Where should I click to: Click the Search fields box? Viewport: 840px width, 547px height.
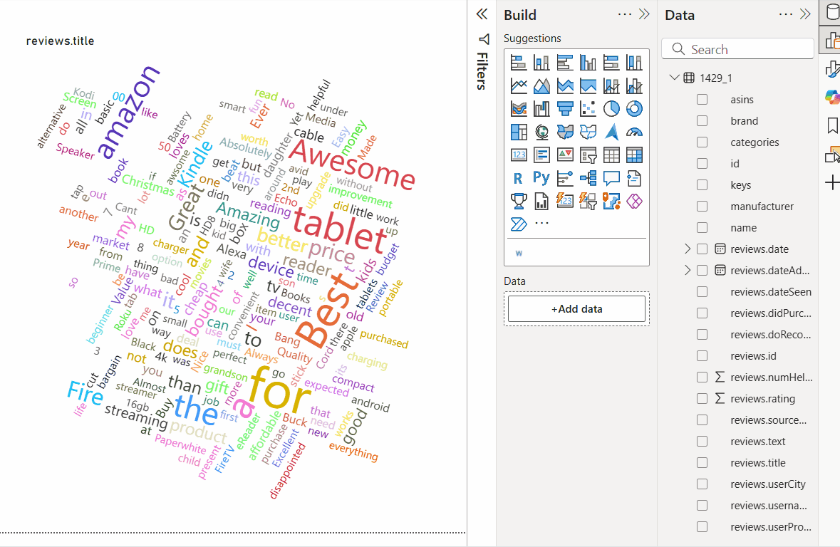pyautogui.click(x=738, y=49)
